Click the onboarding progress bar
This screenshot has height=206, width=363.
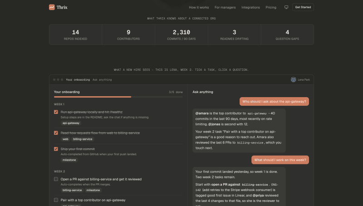tap(118, 97)
